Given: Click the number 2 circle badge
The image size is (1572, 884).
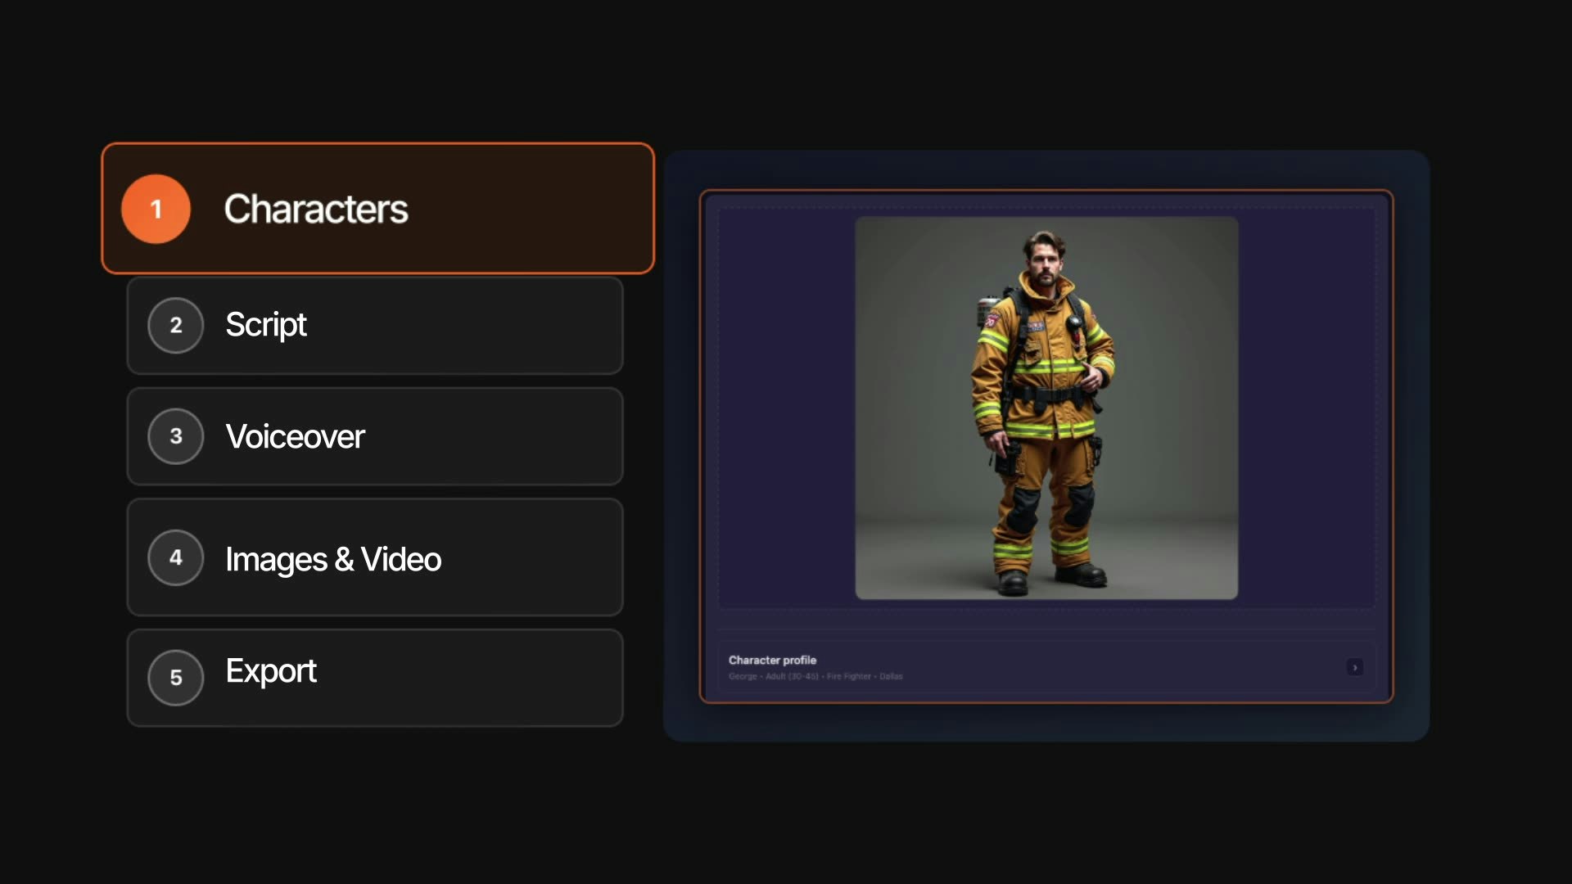Looking at the screenshot, I should pos(175,325).
